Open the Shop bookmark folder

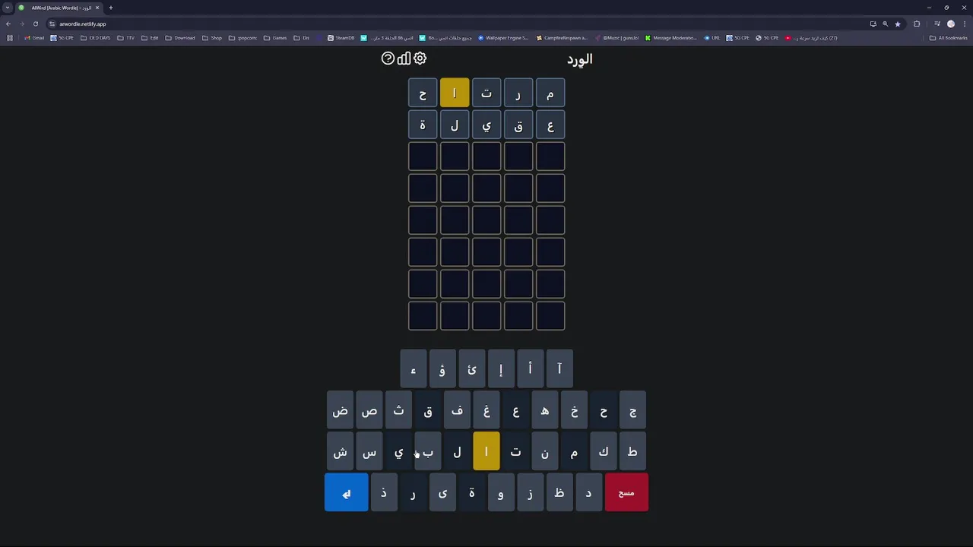coord(212,38)
